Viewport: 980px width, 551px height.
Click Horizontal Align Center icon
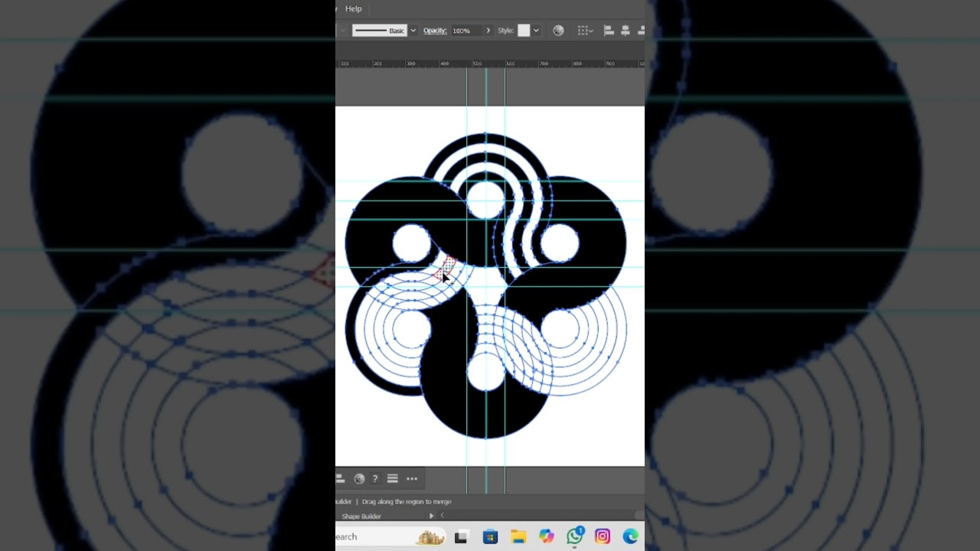(626, 31)
